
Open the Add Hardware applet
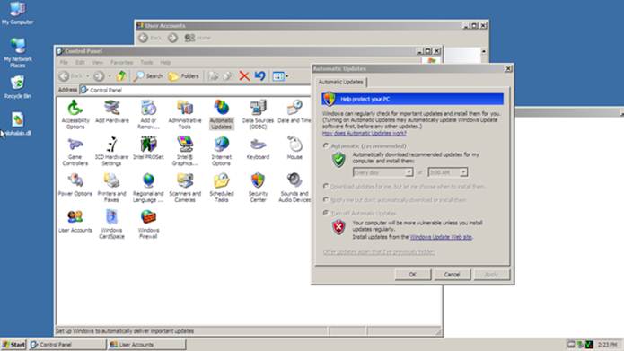coord(112,111)
